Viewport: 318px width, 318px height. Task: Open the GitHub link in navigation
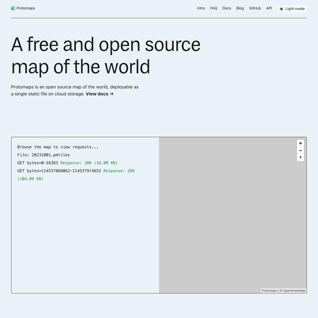tap(255, 8)
